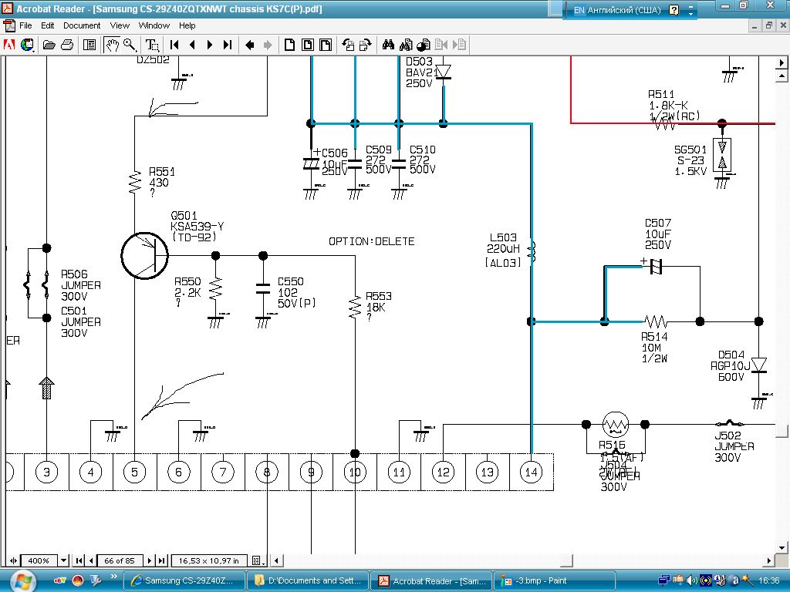
Task: Click the vertical scrollbar thumb
Action: [x=782, y=431]
